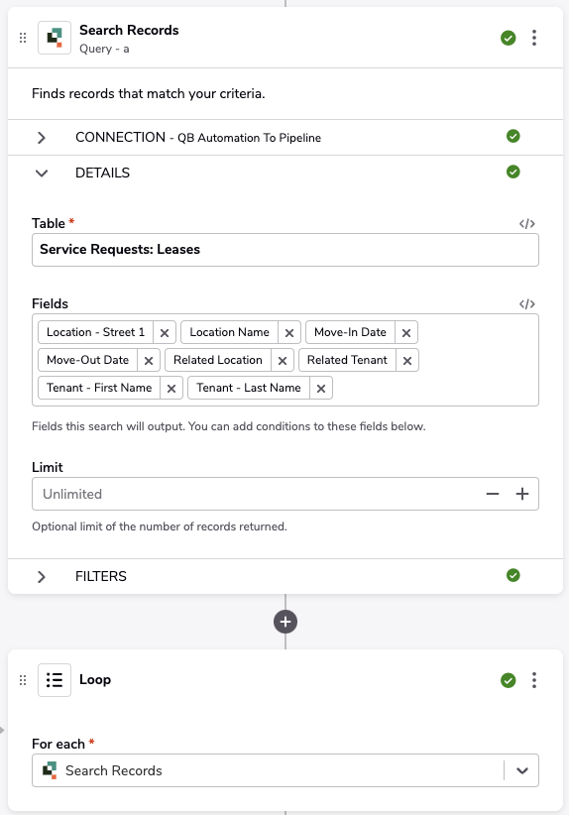Open the For each dropdown

[x=522, y=770]
